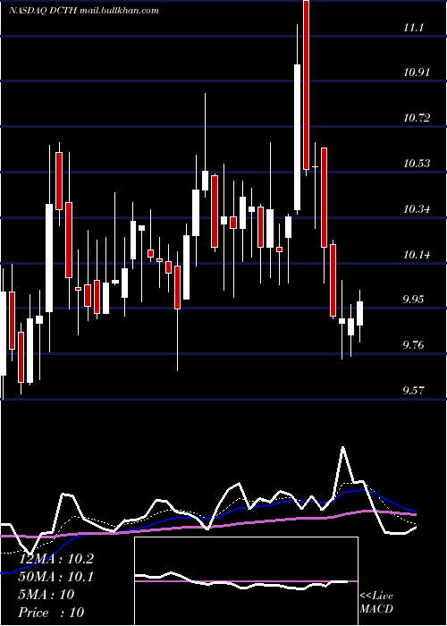Click the 12MA : 10.2 legend entry
The width and height of the screenshot is (447, 626).
point(55,559)
